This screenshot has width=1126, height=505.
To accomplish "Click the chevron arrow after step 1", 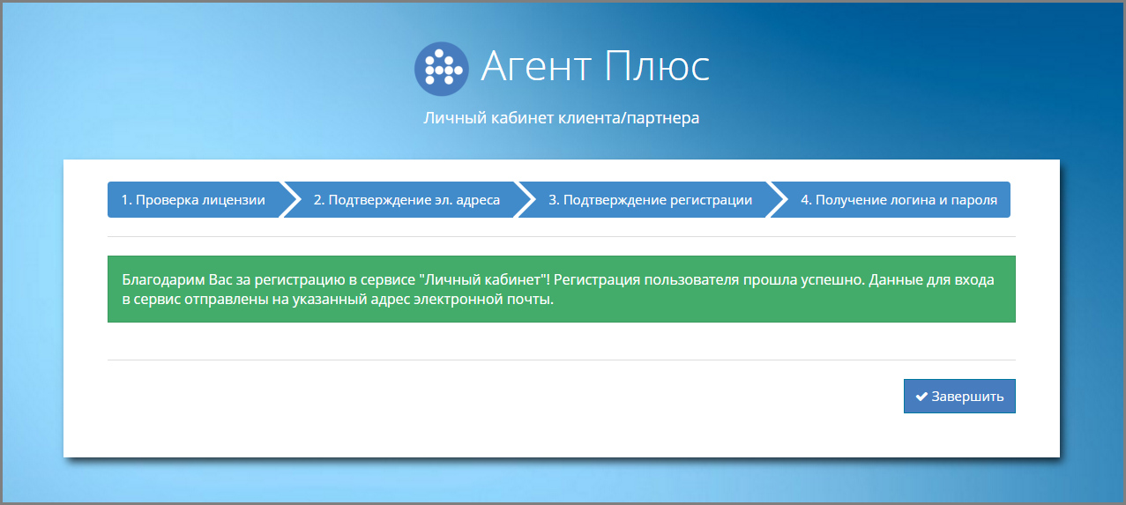I will click(291, 200).
